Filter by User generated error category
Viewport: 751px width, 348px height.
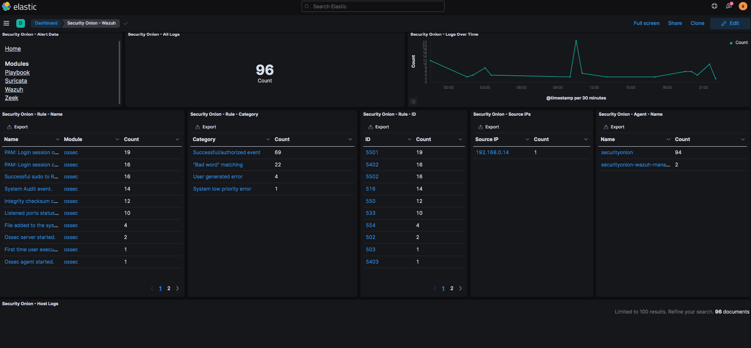pyautogui.click(x=218, y=176)
